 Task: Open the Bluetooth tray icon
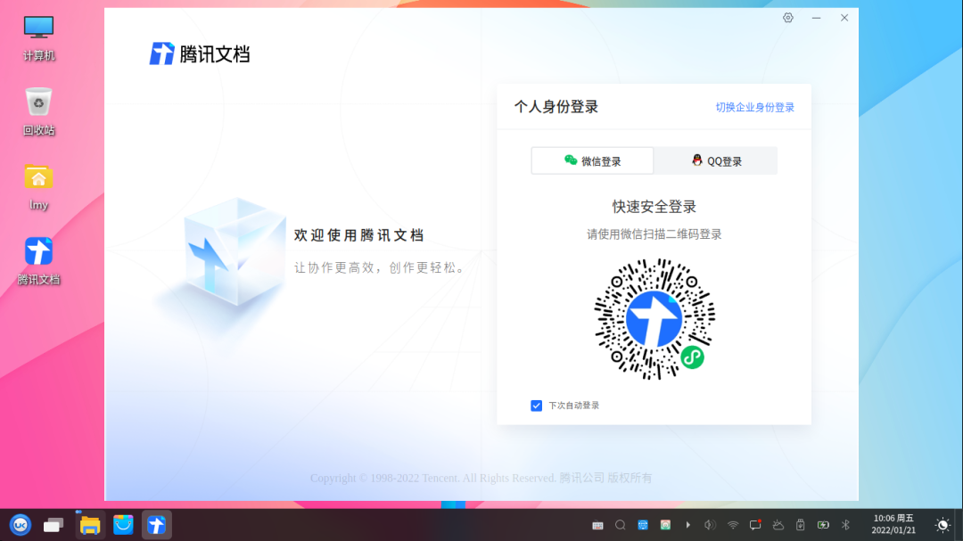[845, 525]
